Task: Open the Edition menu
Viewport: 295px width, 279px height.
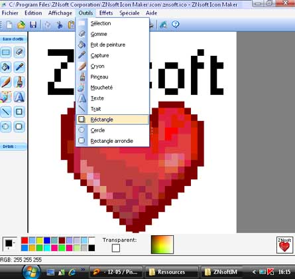Action: click(33, 13)
